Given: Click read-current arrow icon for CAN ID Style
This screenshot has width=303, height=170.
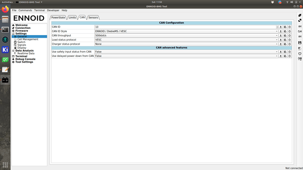Looking at the screenshot, I should coord(281,31).
